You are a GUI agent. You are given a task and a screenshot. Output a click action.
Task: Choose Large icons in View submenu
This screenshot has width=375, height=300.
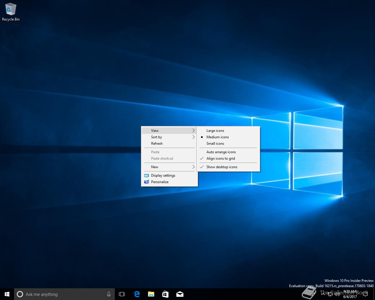(215, 131)
